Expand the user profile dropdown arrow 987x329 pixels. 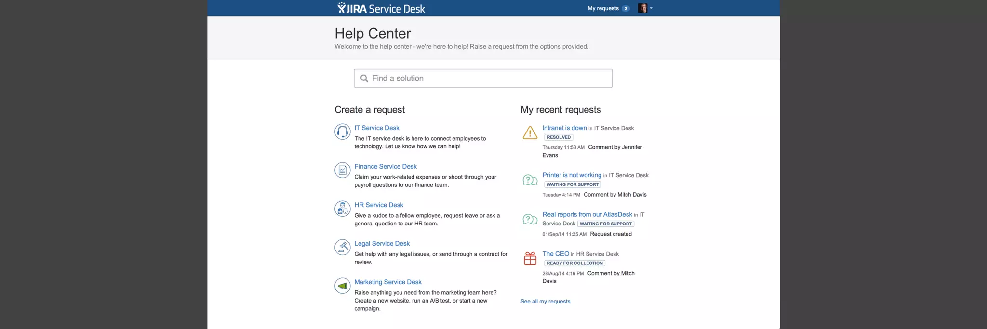coord(651,8)
